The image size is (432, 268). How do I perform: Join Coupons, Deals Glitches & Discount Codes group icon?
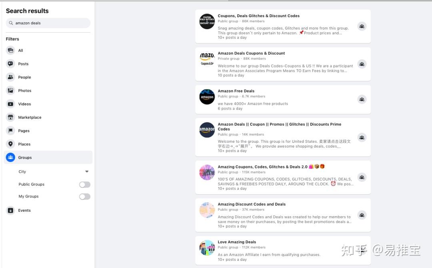click(362, 26)
